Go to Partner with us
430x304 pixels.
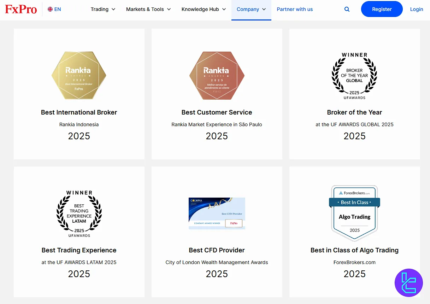[295, 9]
